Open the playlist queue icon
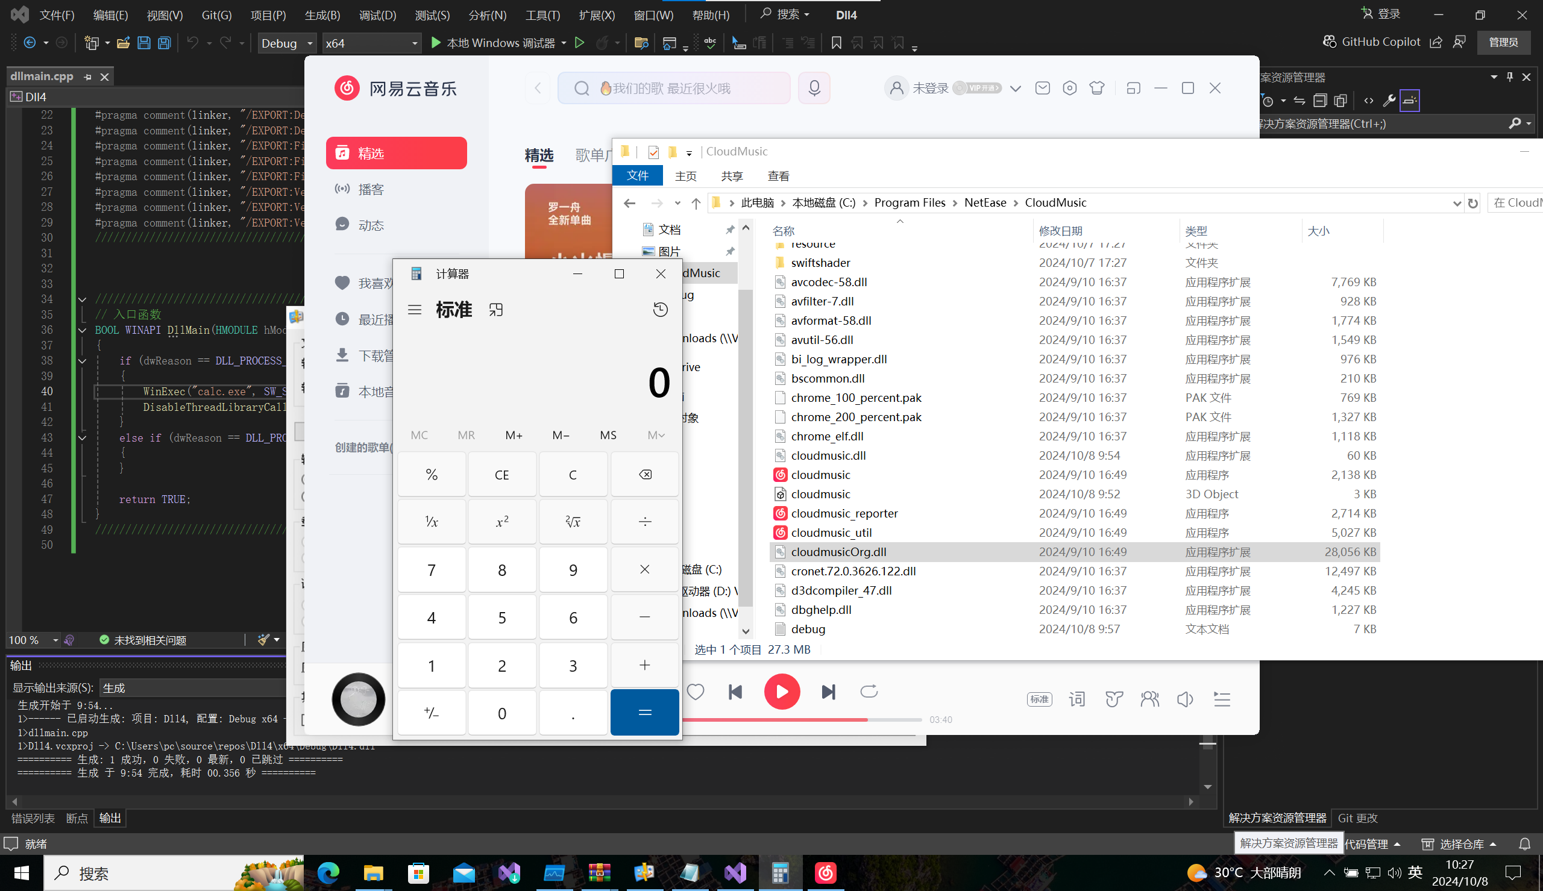 [1222, 699]
